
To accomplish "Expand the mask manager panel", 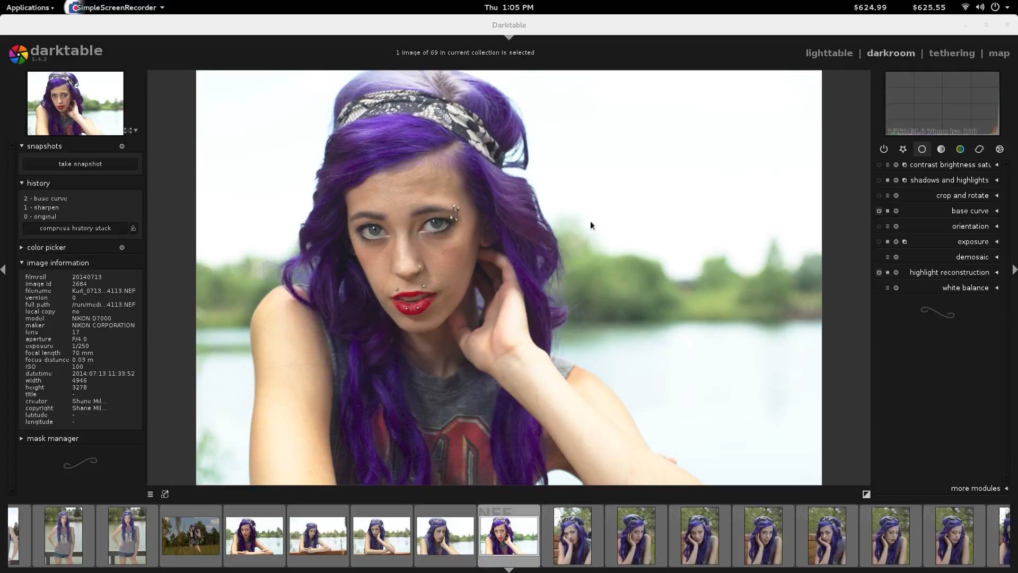I will tap(52, 438).
